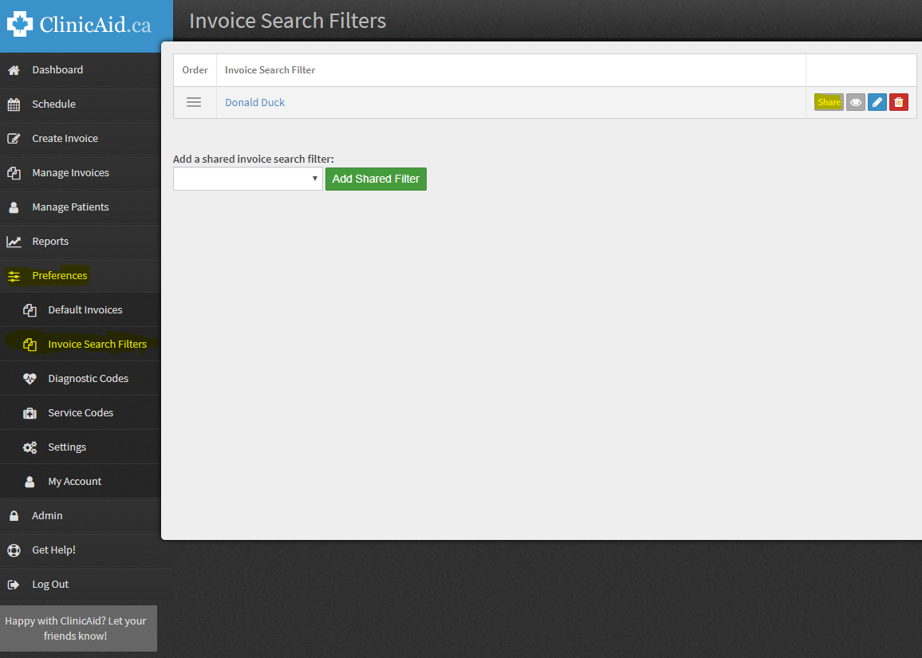Screen dimensions: 922x658
Task: Click the Admin lock icon
Action: click(14, 516)
